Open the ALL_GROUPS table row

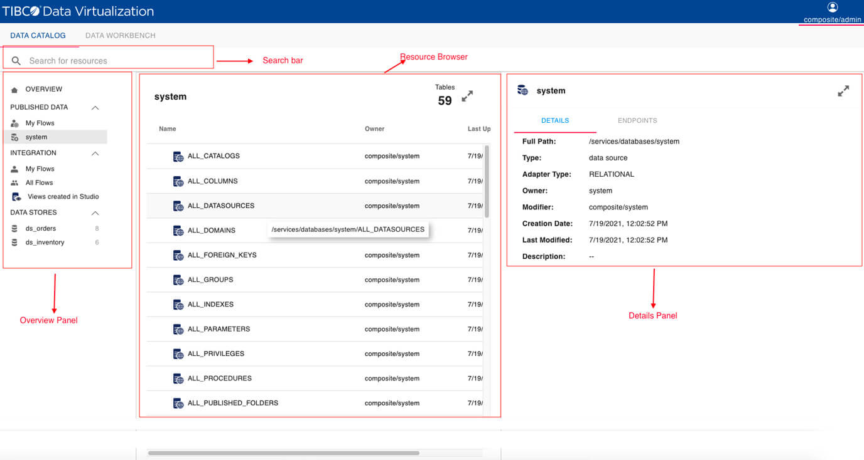click(315, 280)
